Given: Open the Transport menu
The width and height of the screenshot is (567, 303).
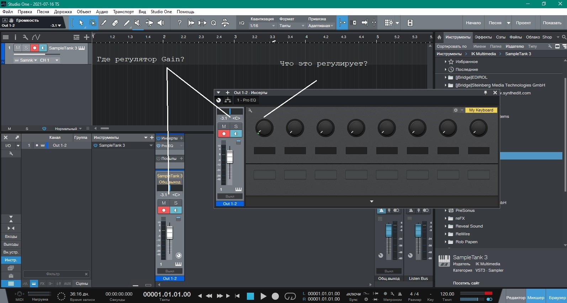Looking at the screenshot, I should [x=123, y=12].
